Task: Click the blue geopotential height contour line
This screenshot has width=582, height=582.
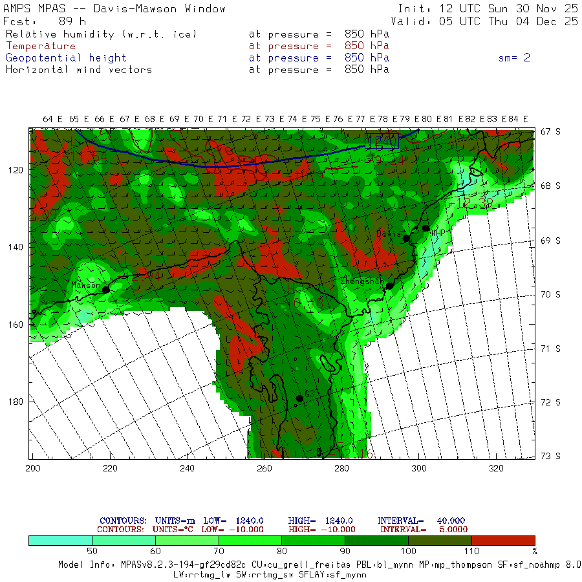Action: [x=222, y=166]
